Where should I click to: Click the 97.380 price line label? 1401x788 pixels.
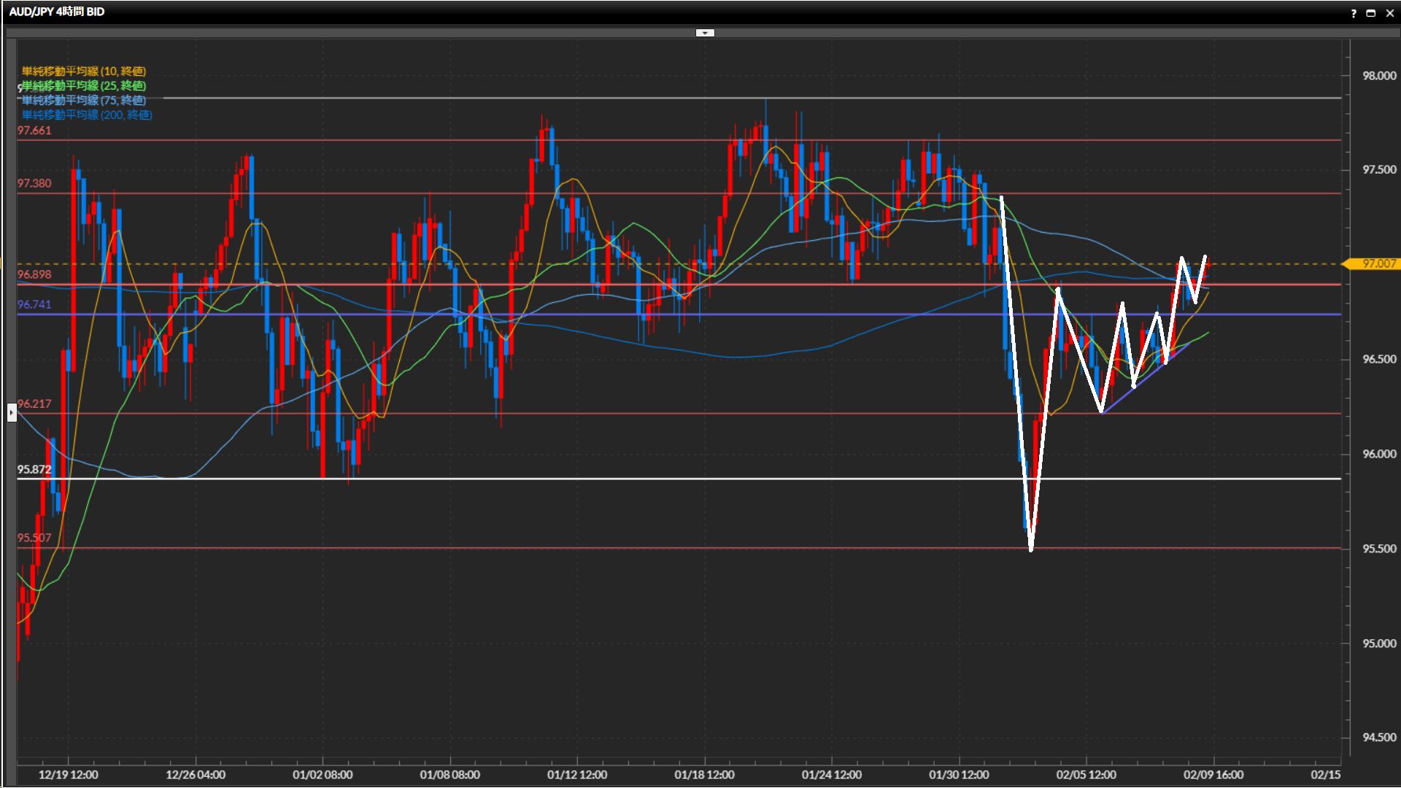(x=34, y=183)
